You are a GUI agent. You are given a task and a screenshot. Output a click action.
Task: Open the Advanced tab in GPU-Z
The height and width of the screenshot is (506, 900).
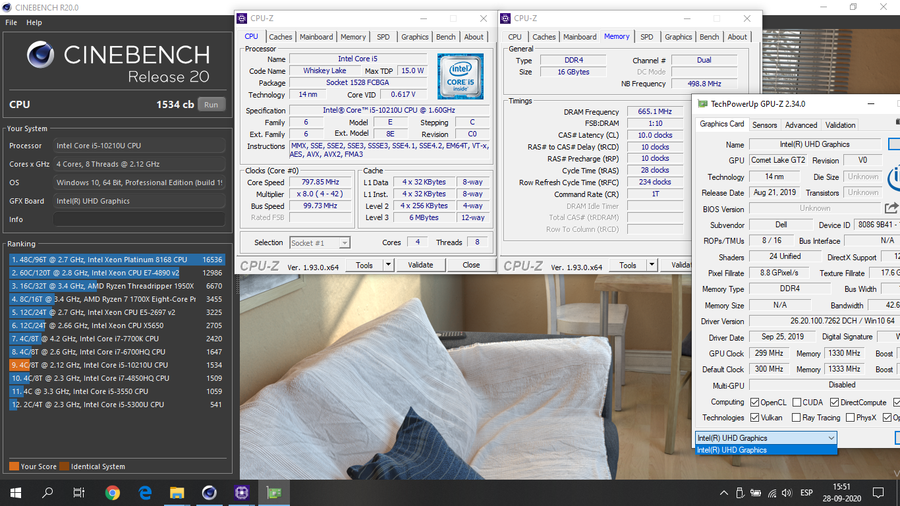[801, 125]
